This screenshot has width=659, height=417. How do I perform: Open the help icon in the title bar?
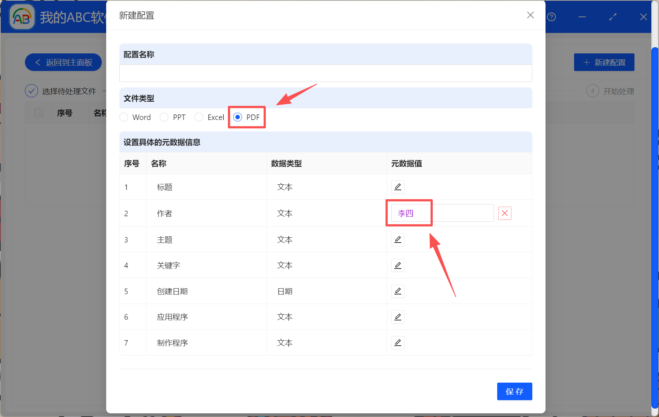551,17
